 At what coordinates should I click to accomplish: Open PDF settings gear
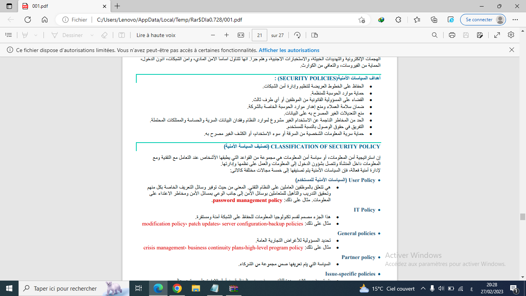tap(511, 35)
